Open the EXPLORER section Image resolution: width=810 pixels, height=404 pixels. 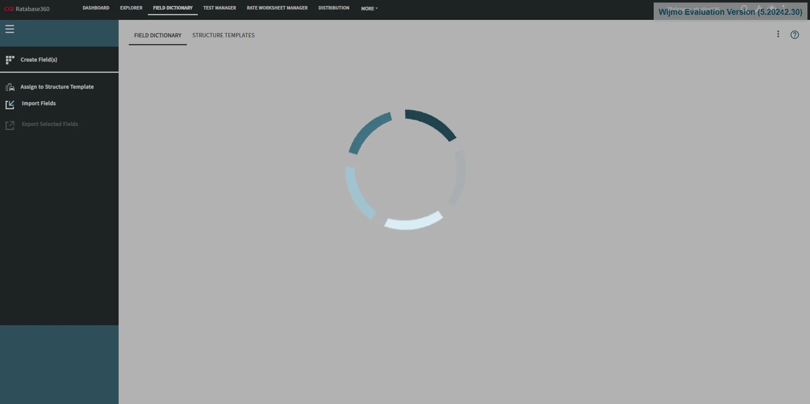[130, 8]
